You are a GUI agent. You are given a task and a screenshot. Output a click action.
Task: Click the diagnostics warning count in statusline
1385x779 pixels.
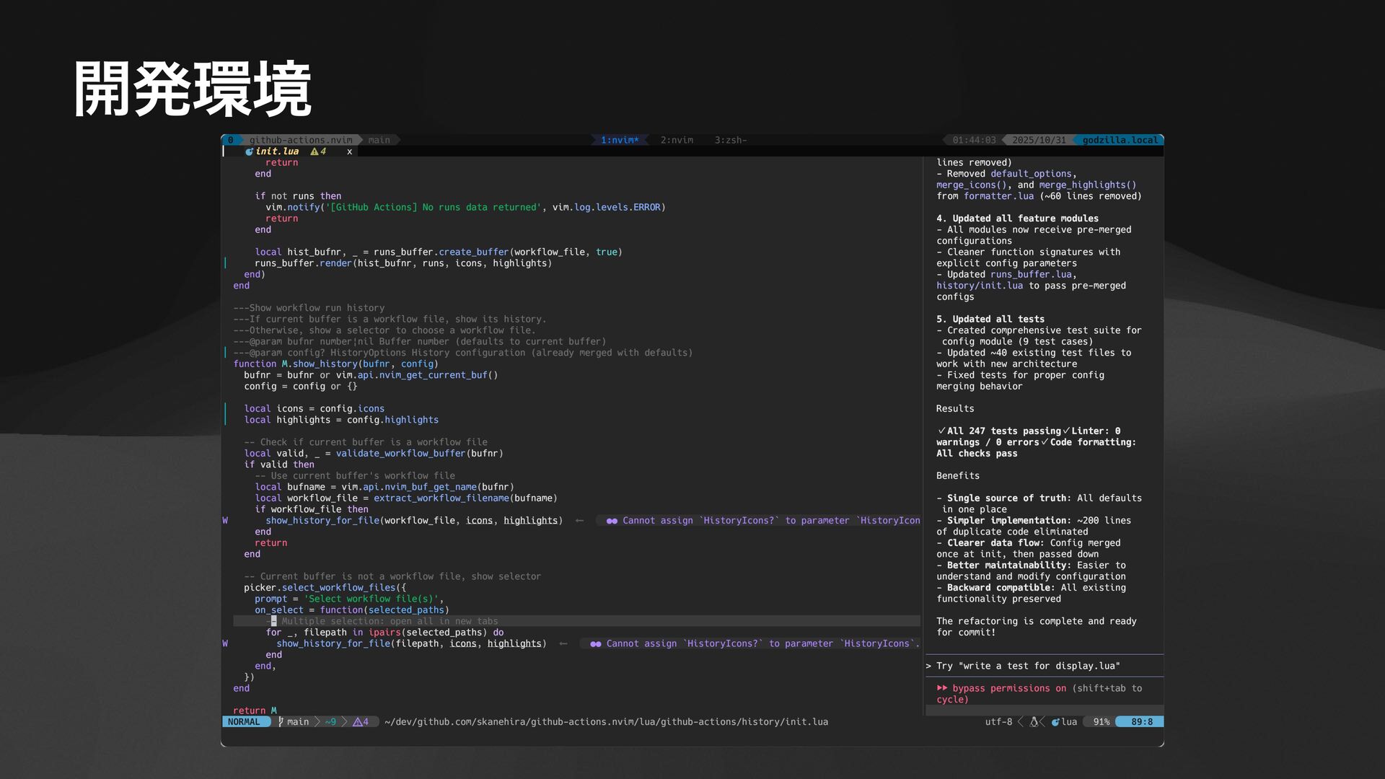(361, 722)
